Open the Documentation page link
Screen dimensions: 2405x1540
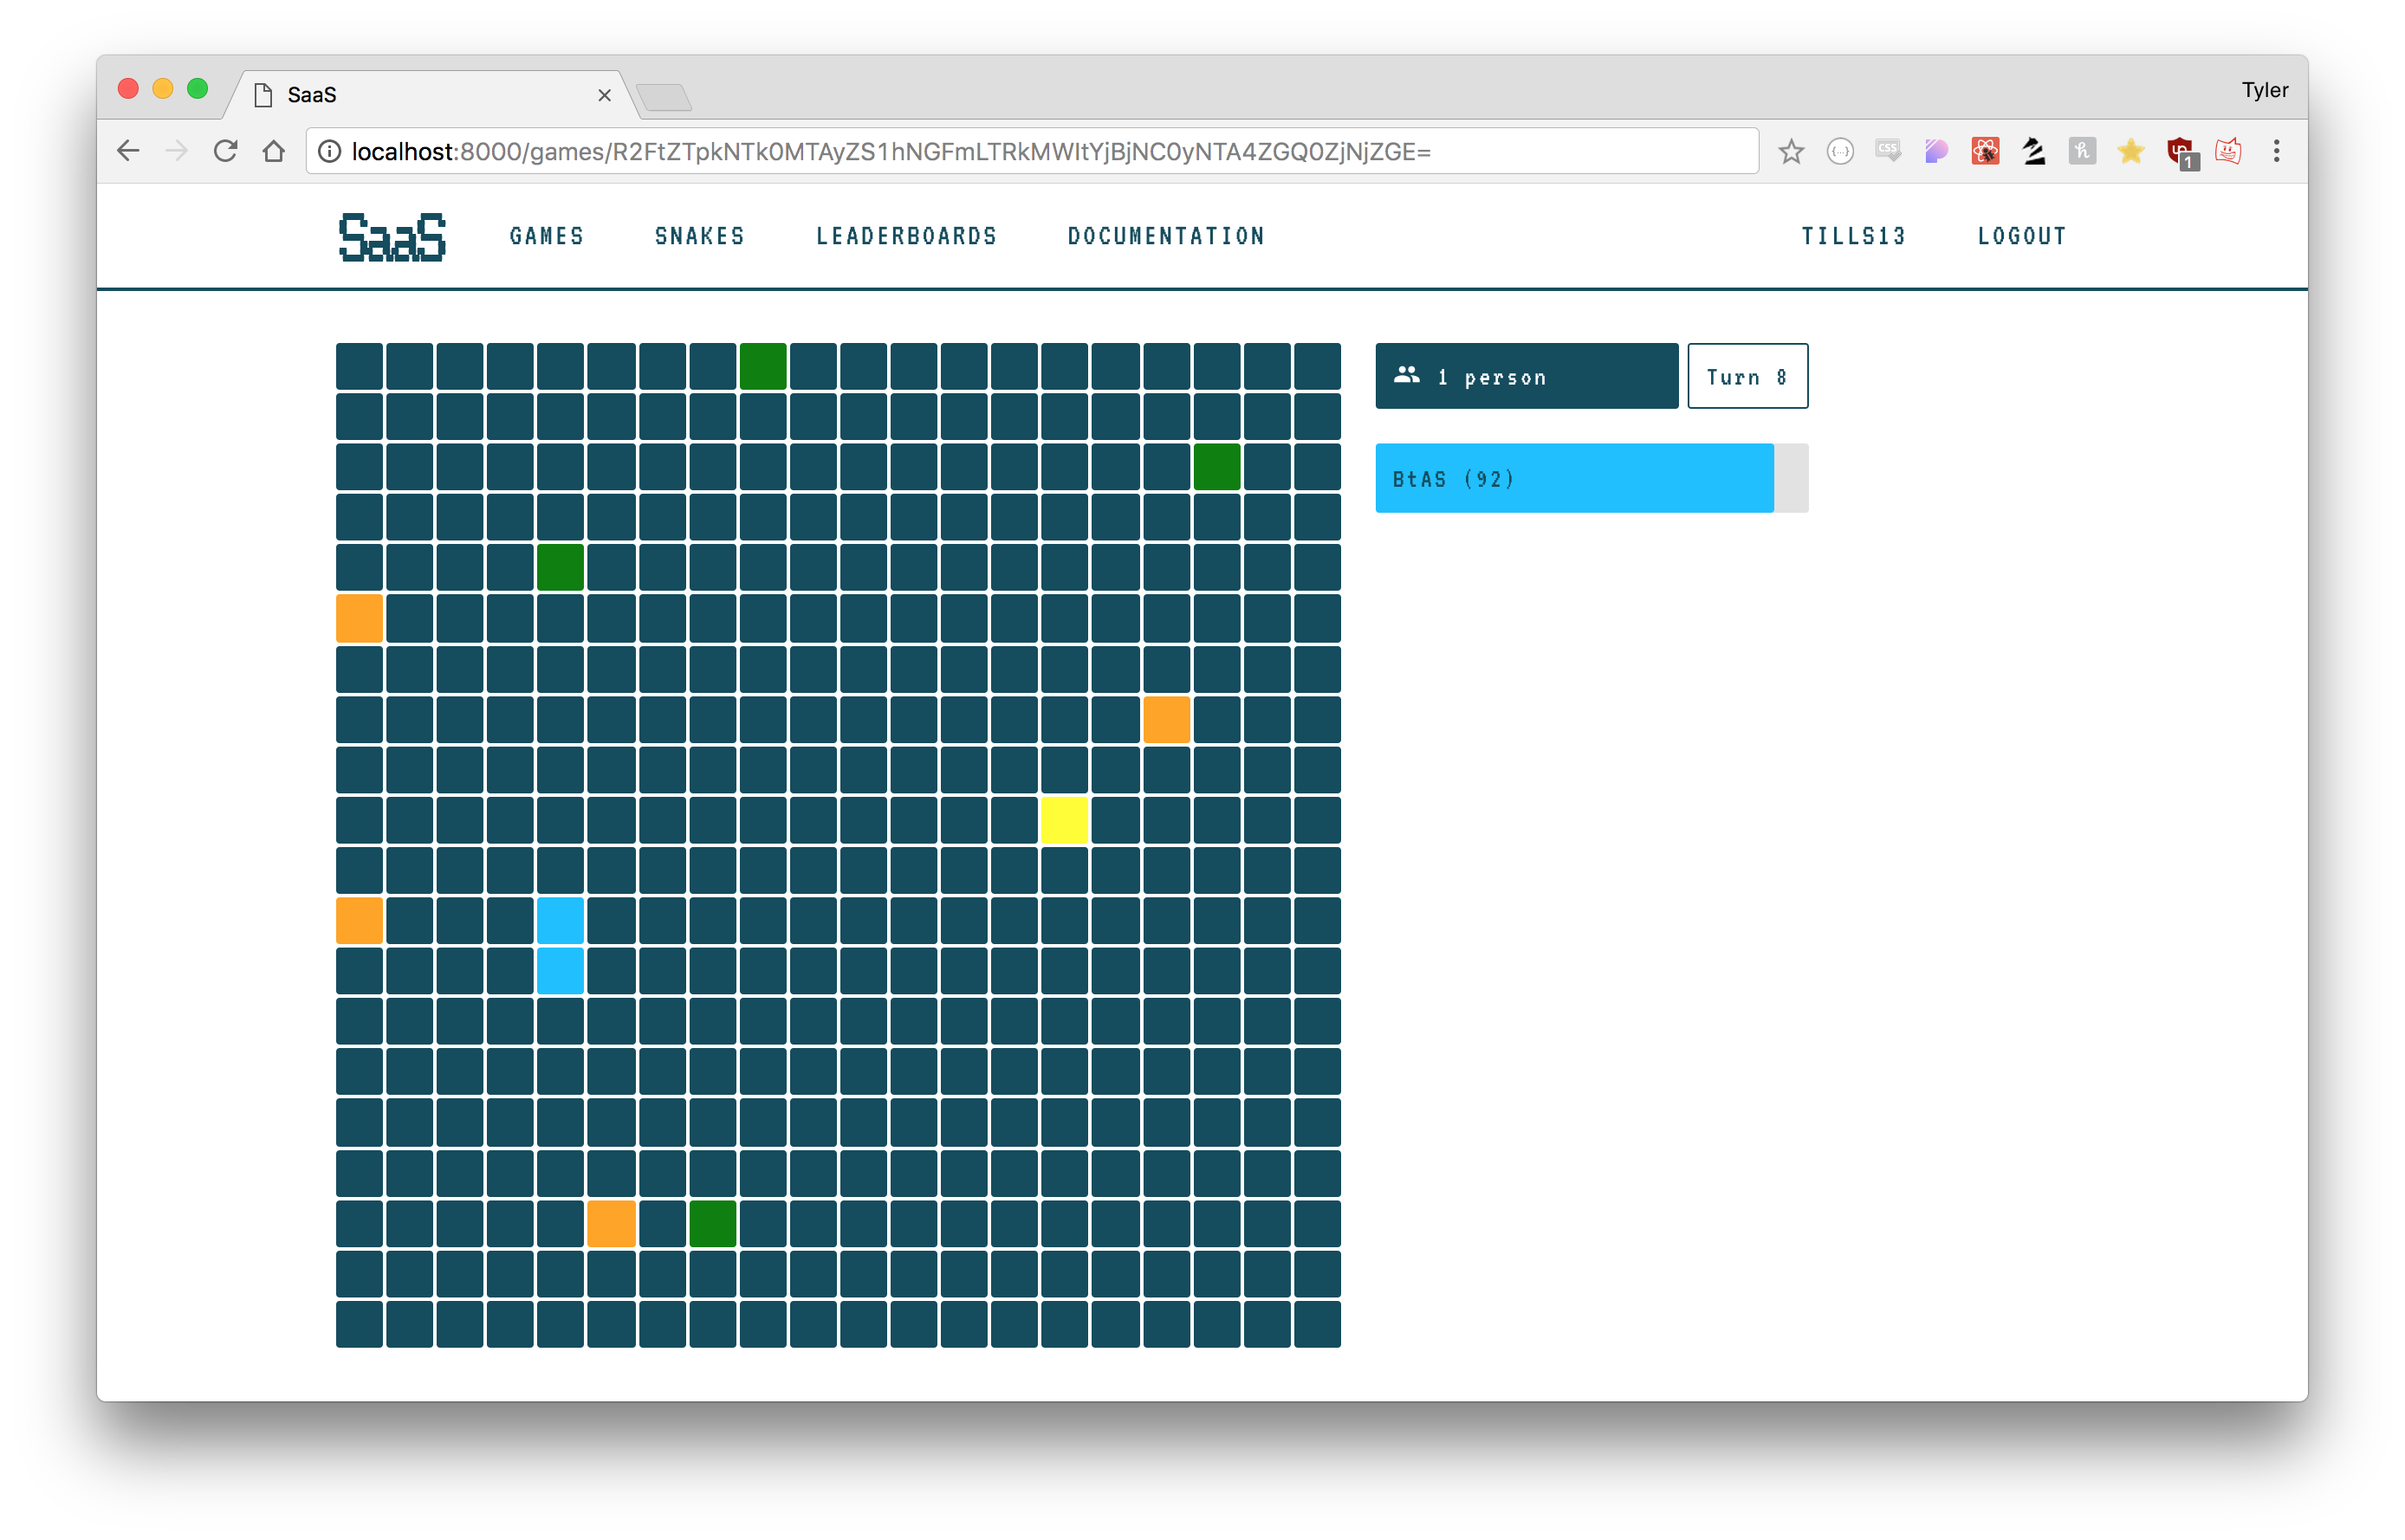pyautogui.click(x=1165, y=236)
